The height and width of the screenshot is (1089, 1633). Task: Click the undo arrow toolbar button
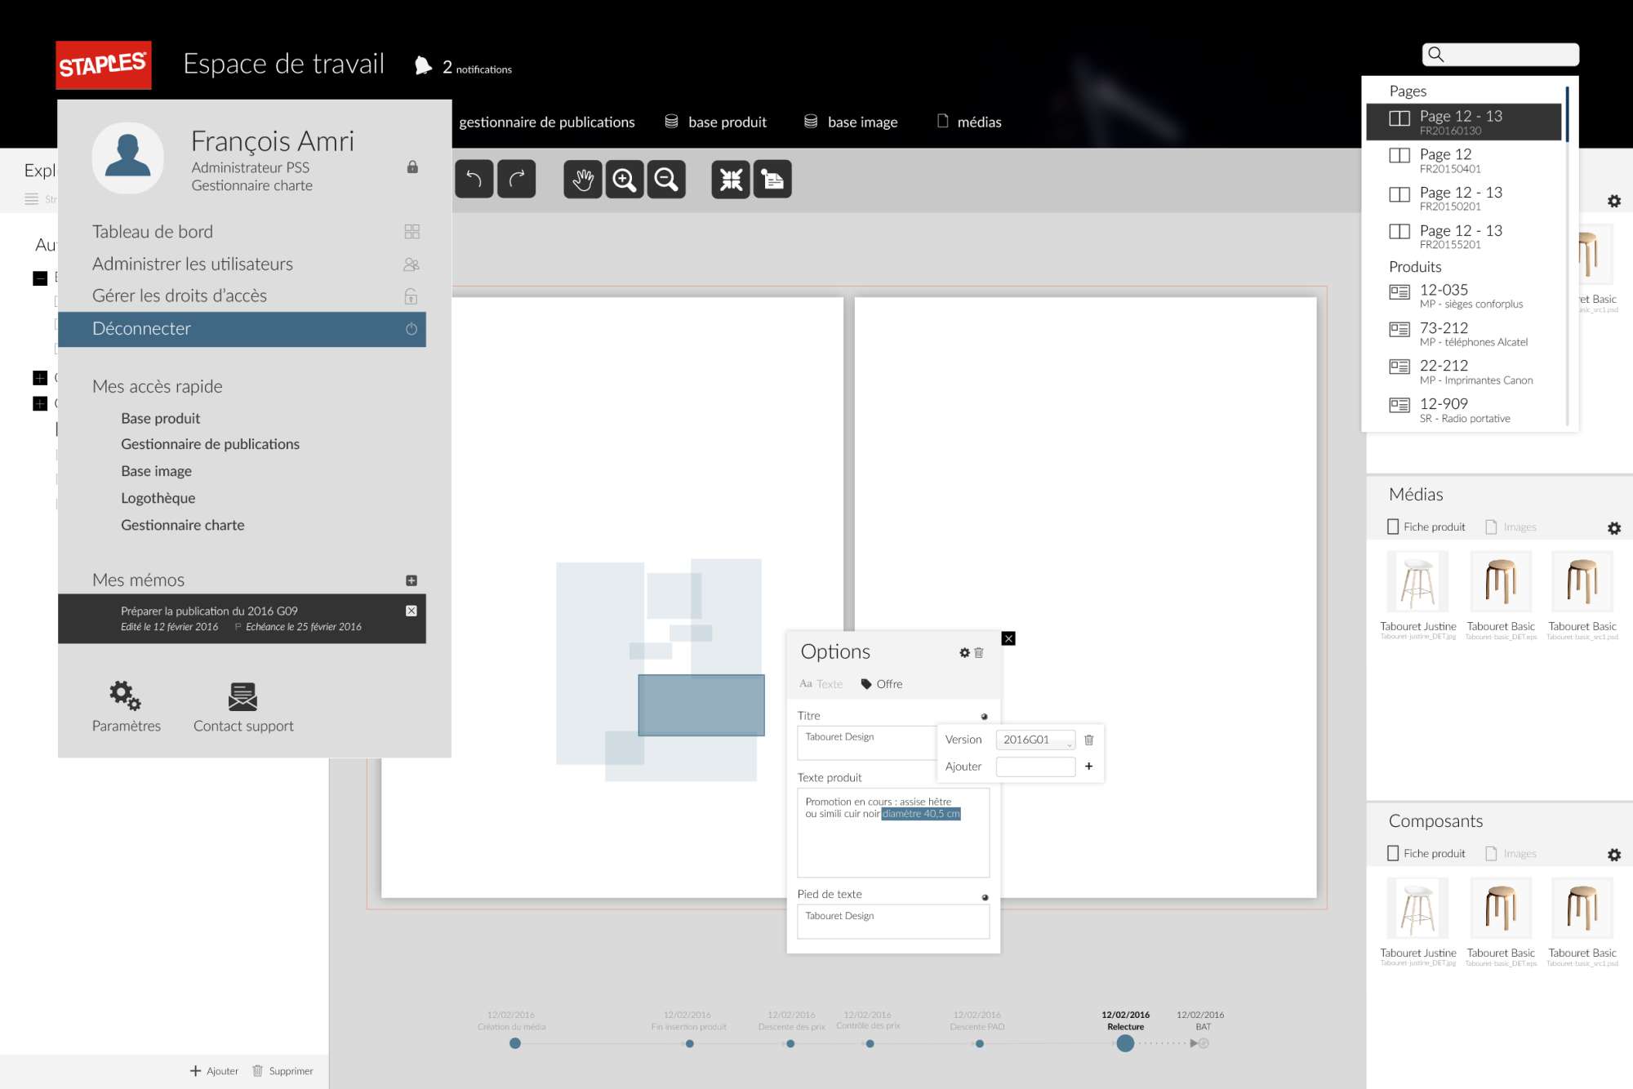474,179
